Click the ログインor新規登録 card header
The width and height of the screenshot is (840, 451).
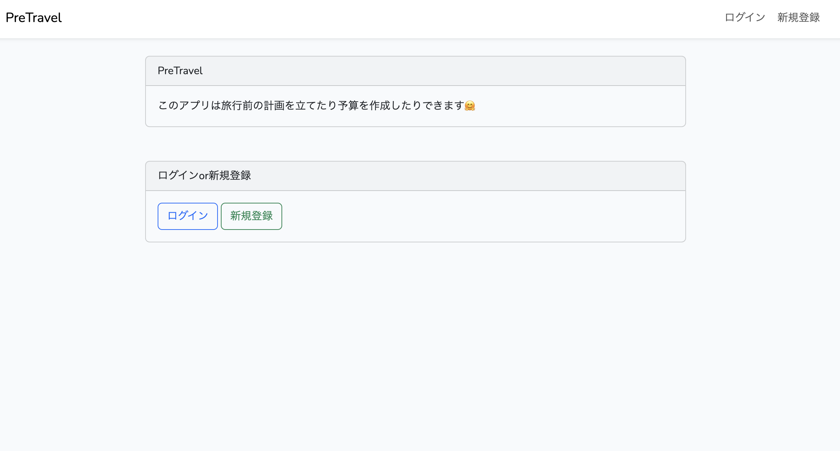coord(416,176)
